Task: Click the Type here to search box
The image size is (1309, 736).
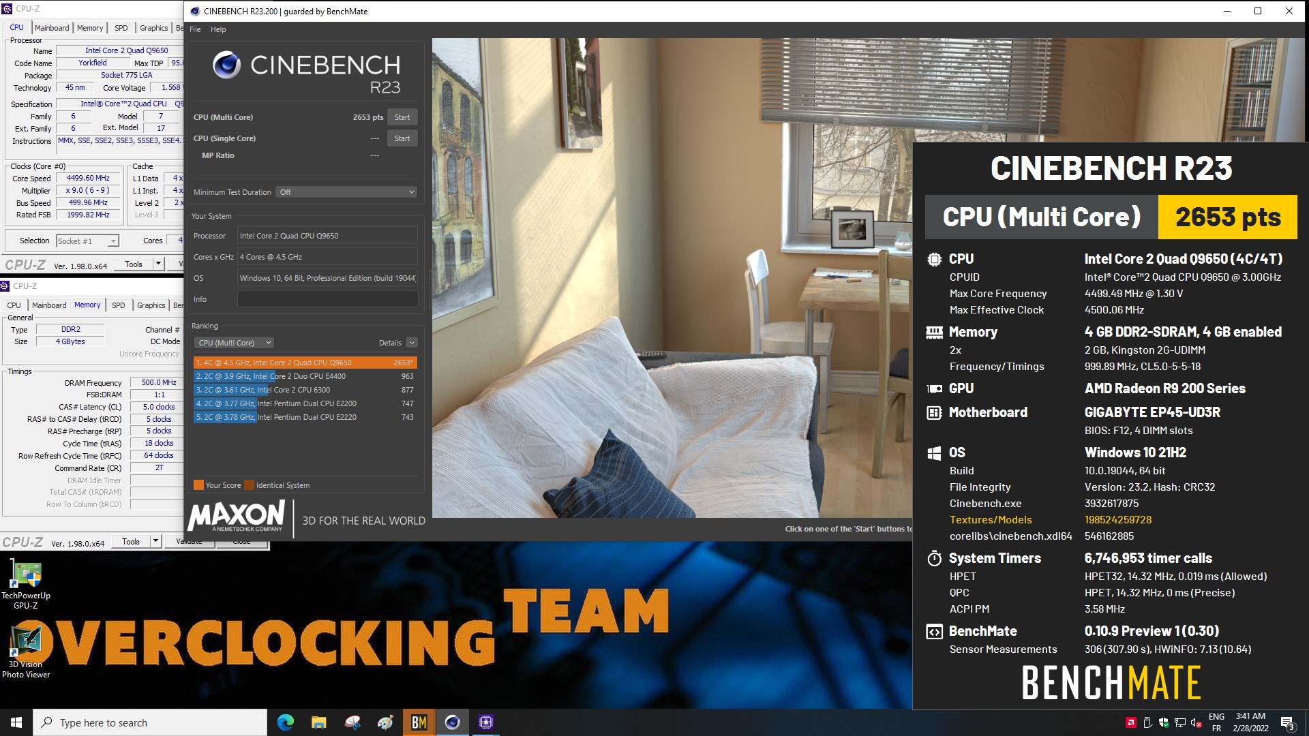Action: coord(150,722)
